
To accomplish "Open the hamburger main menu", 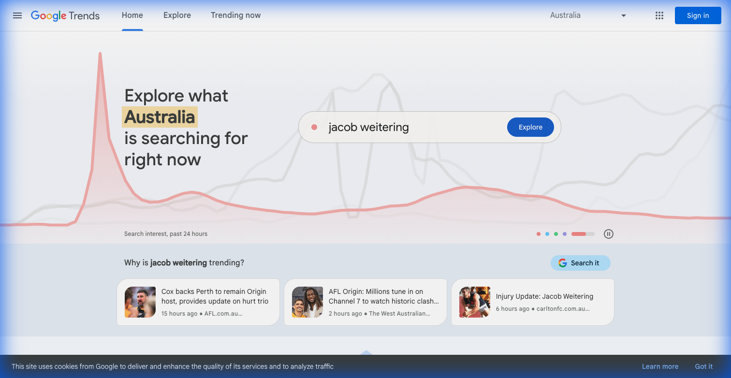I will pos(17,15).
